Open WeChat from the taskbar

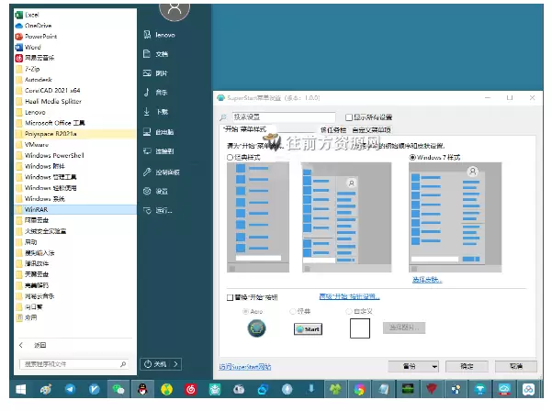pos(118,389)
